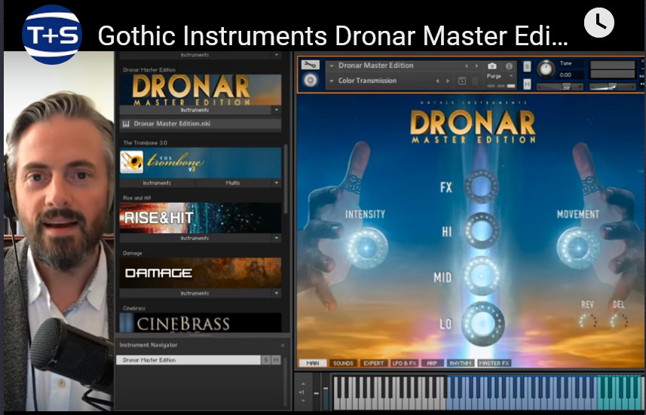The height and width of the screenshot is (415, 646).
Task: Open The Trombone library dropdown arrow
Action: (x=277, y=183)
